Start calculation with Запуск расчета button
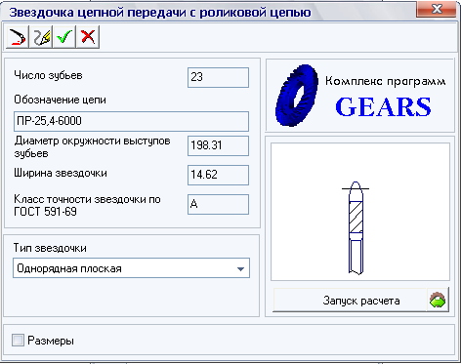 click(x=360, y=300)
